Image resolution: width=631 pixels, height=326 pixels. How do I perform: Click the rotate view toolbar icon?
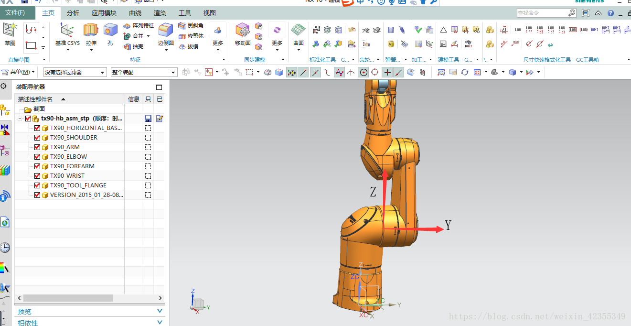[465, 72]
